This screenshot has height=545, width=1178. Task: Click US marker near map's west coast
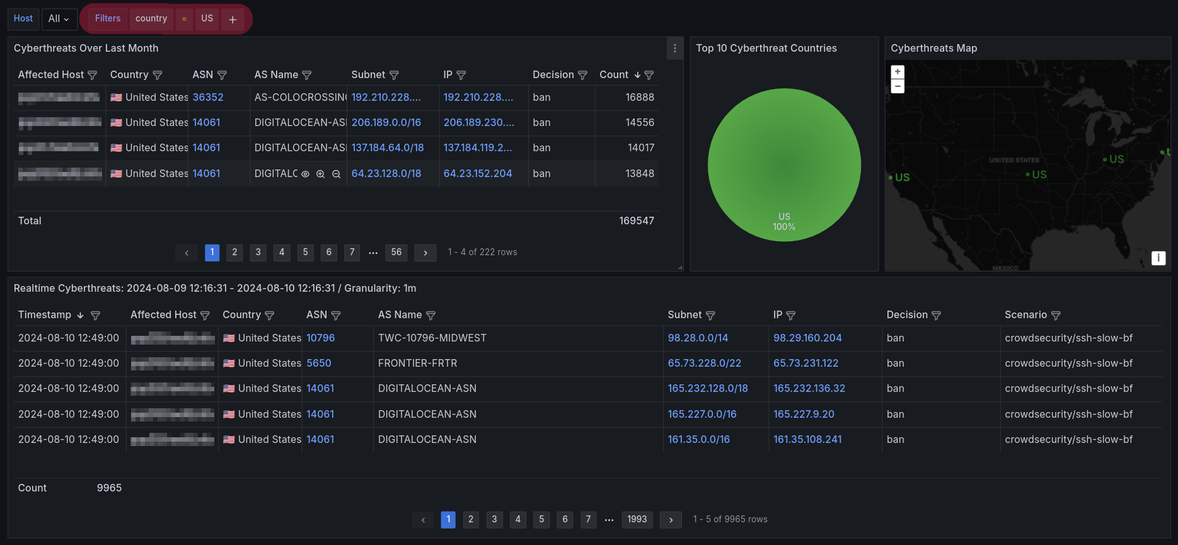tap(899, 178)
